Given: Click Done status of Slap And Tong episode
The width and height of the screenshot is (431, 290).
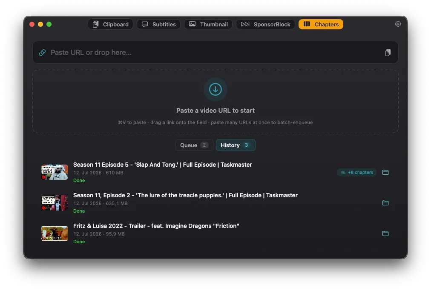Looking at the screenshot, I should click(x=79, y=180).
